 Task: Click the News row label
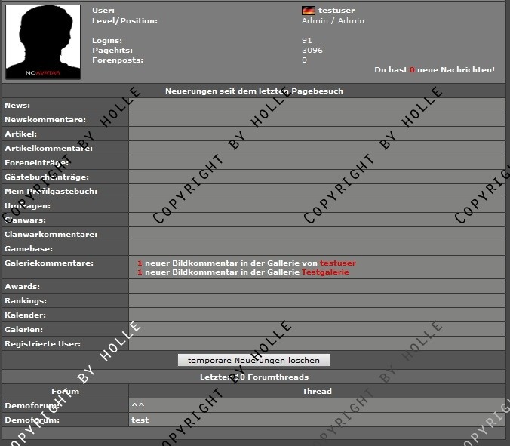[x=17, y=106]
